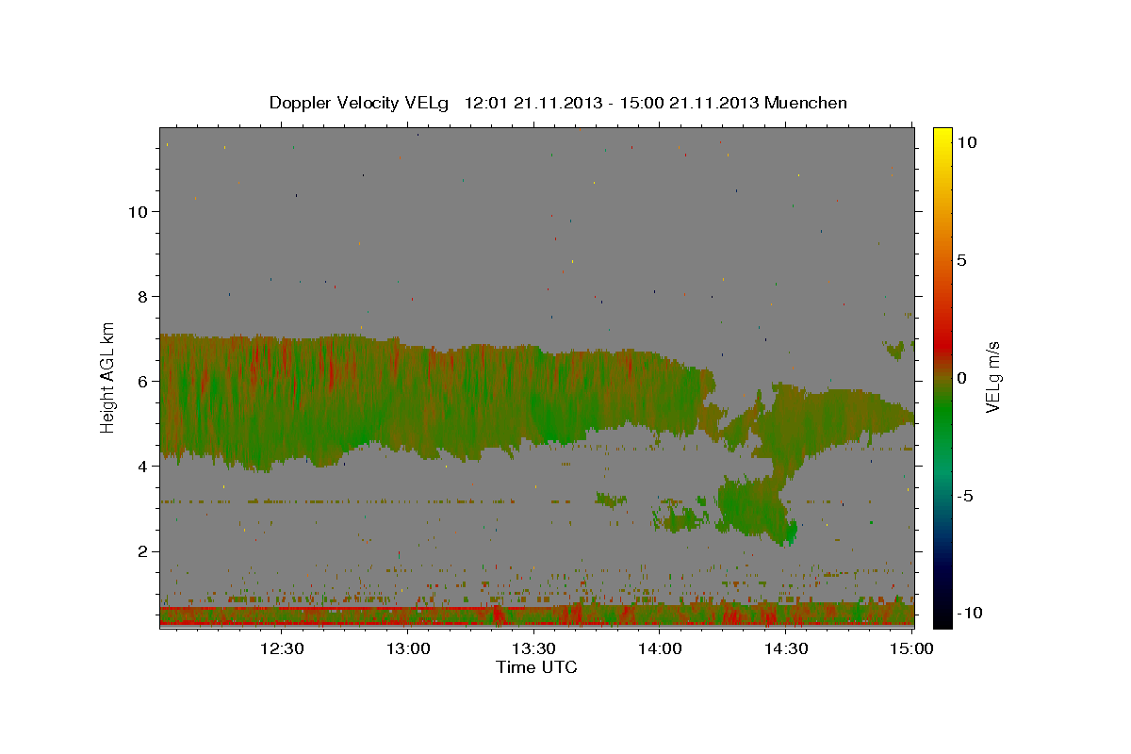
Task: Click the 13:00 time tick label
Action: click(408, 648)
